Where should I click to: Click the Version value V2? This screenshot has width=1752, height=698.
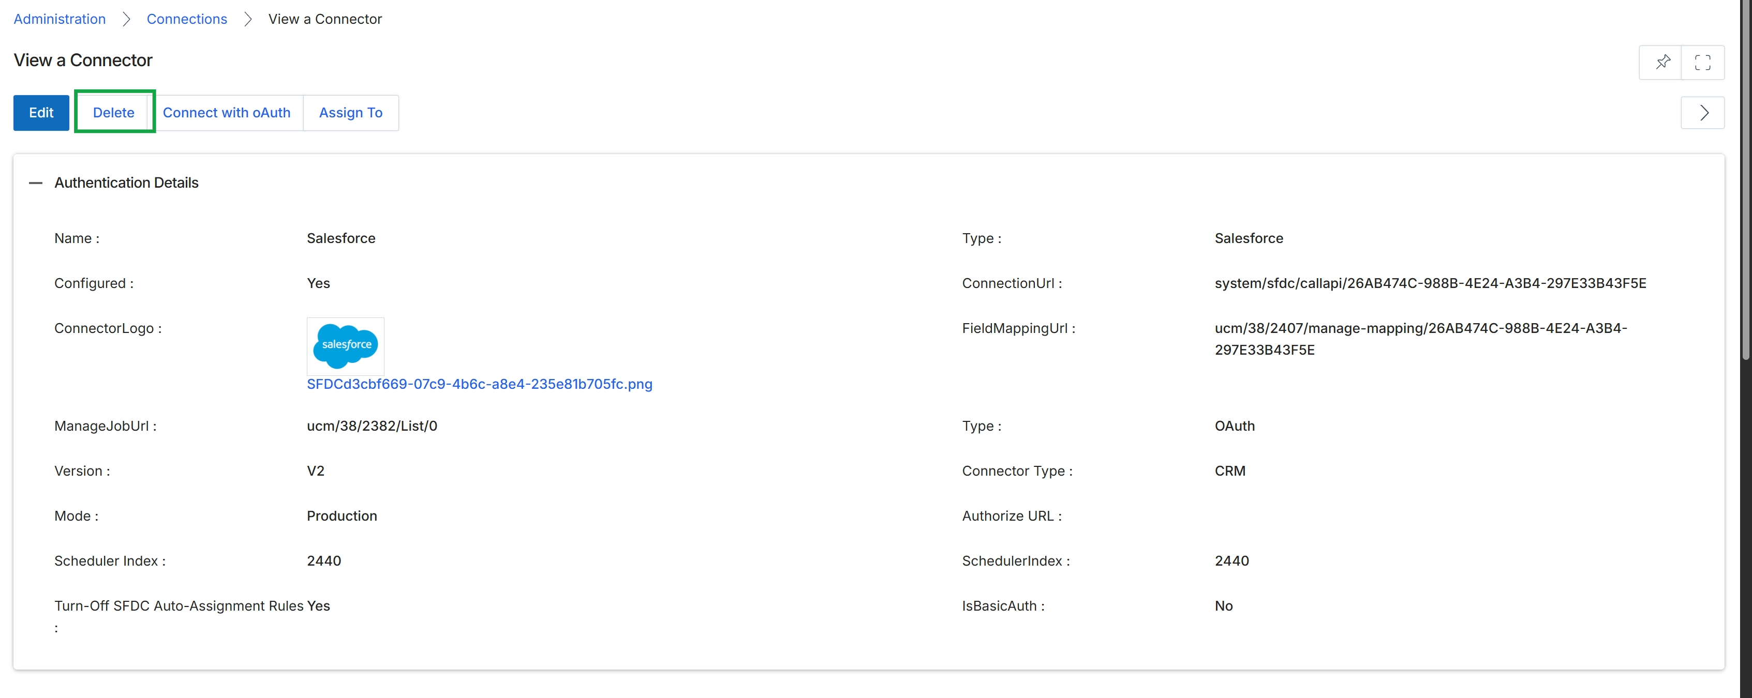tap(316, 471)
